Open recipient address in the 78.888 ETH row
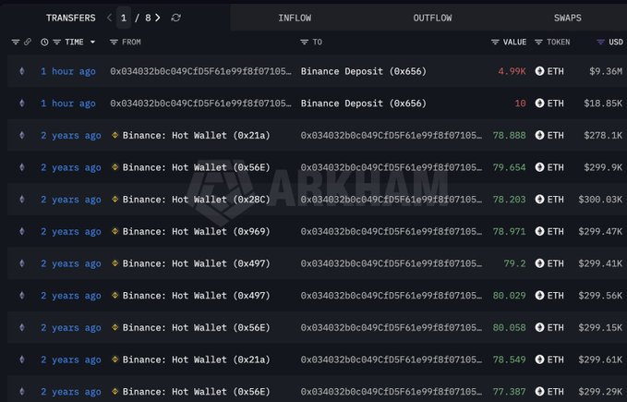The width and height of the screenshot is (627, 402). click(x=392, y=135)
